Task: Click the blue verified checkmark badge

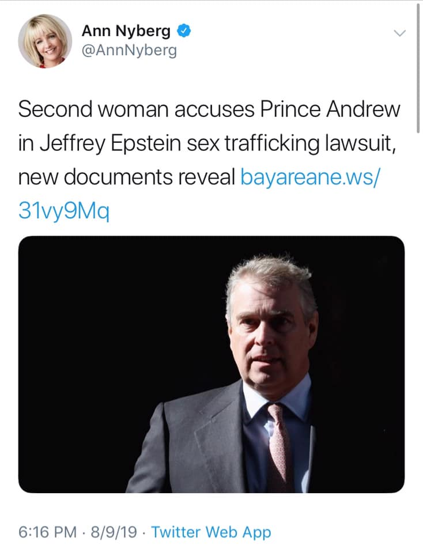Action: [x=183, y=31]
